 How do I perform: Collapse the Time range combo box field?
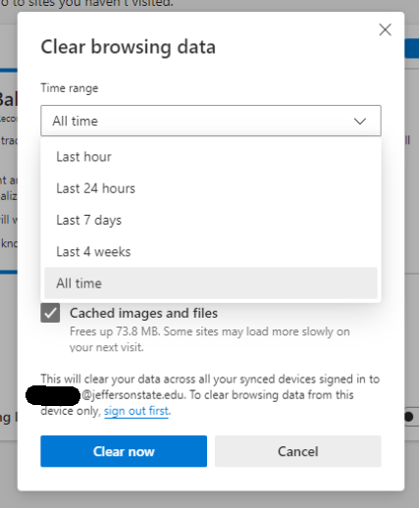(x=211, y=121)
